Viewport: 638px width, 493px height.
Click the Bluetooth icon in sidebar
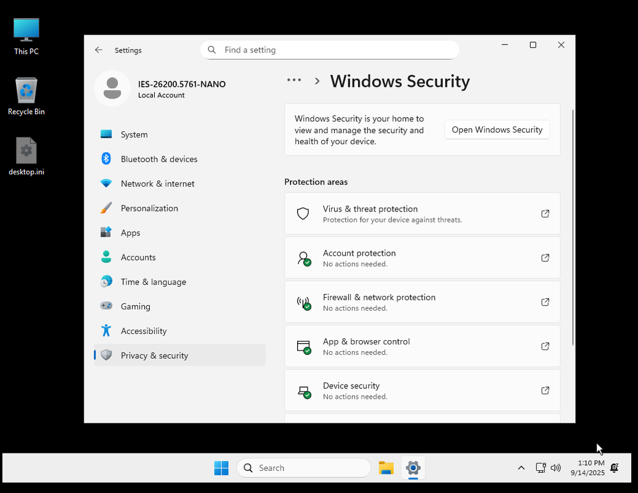pos(106,158)
